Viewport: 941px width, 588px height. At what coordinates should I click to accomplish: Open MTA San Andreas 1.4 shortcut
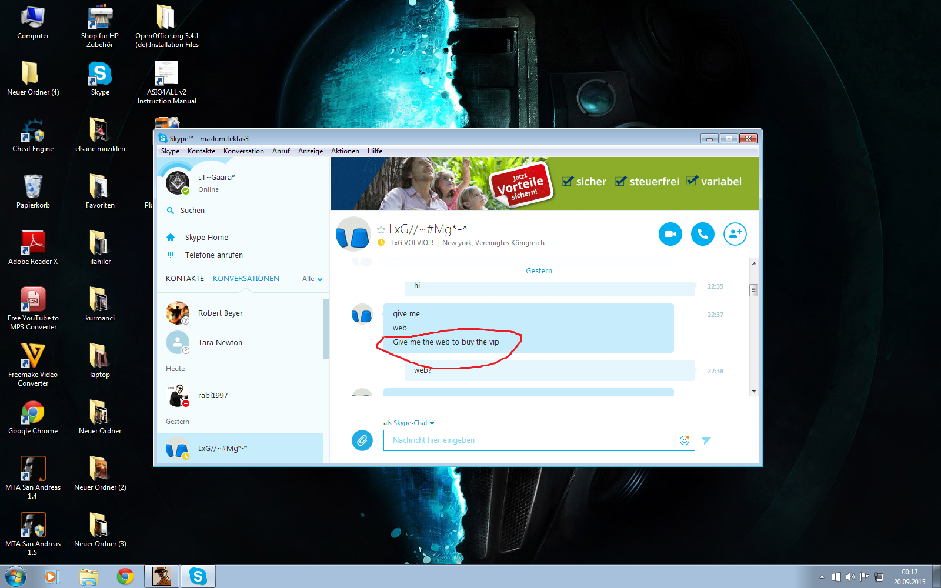33,478
